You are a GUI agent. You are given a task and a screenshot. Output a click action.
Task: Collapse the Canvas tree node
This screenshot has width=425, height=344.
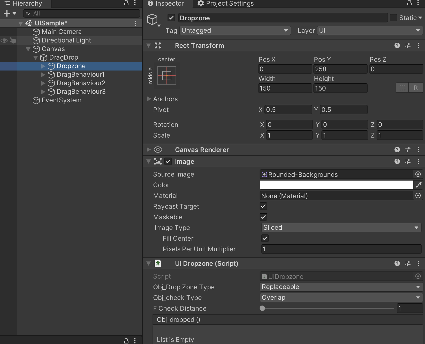[x=28, y=49]
